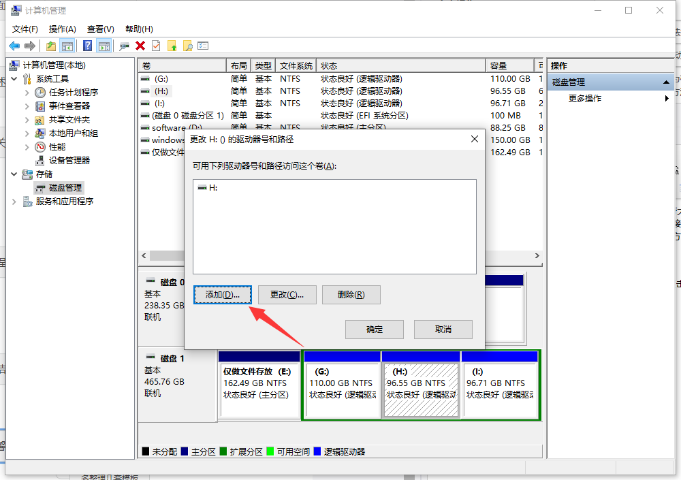The image size is (681, 480).
Task: Open Device Manager in the tree
Action: 69,160
